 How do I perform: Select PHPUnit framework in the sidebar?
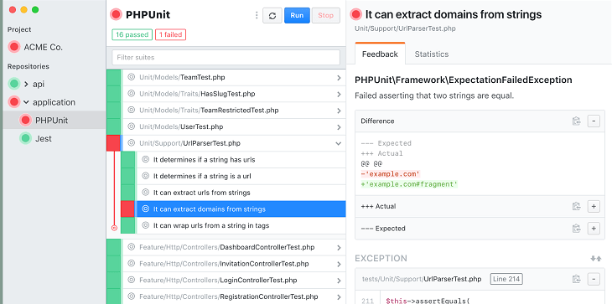click(54, 121)
